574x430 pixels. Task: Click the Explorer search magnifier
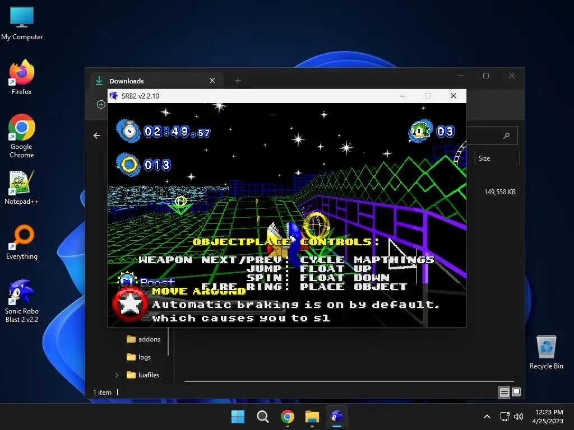click(x=507, y=135)
